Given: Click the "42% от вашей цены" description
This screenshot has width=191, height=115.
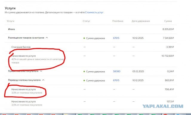Looking at the screenshot, I should pos(38,61).
